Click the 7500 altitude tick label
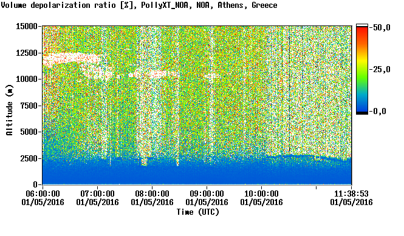404x236 pixels. click(x=29, y=106)
